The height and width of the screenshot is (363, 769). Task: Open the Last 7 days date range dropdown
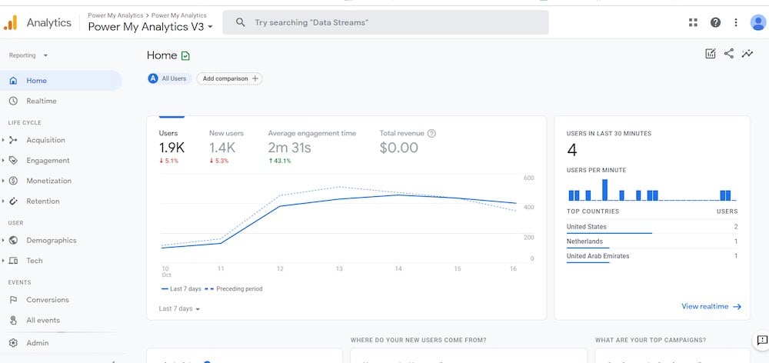(x=179, y=308)
